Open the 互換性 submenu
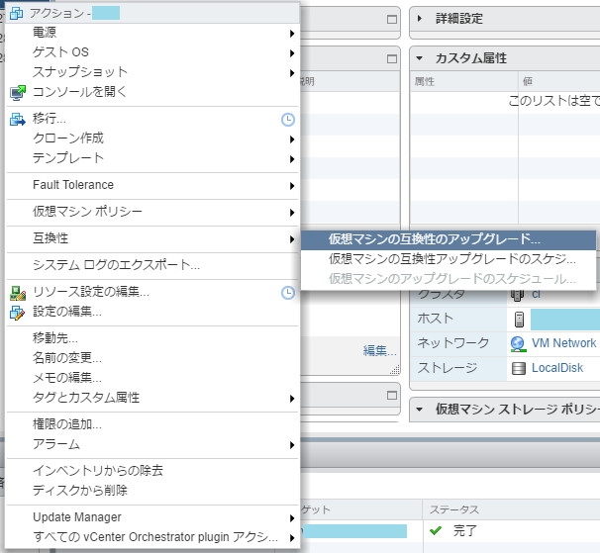 click(152, 238)
